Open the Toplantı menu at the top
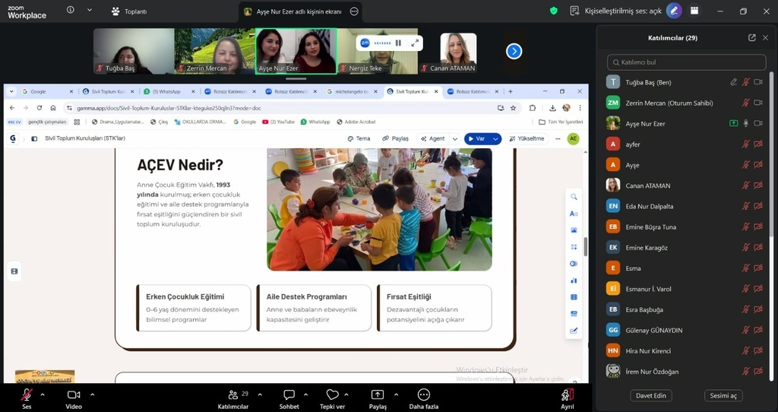The image size is (778, 412). (x=128, y=11)
